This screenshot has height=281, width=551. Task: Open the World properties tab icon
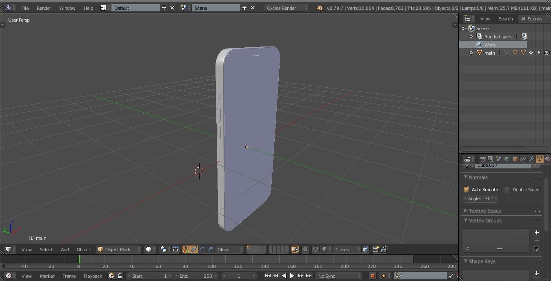coord(507,159)
